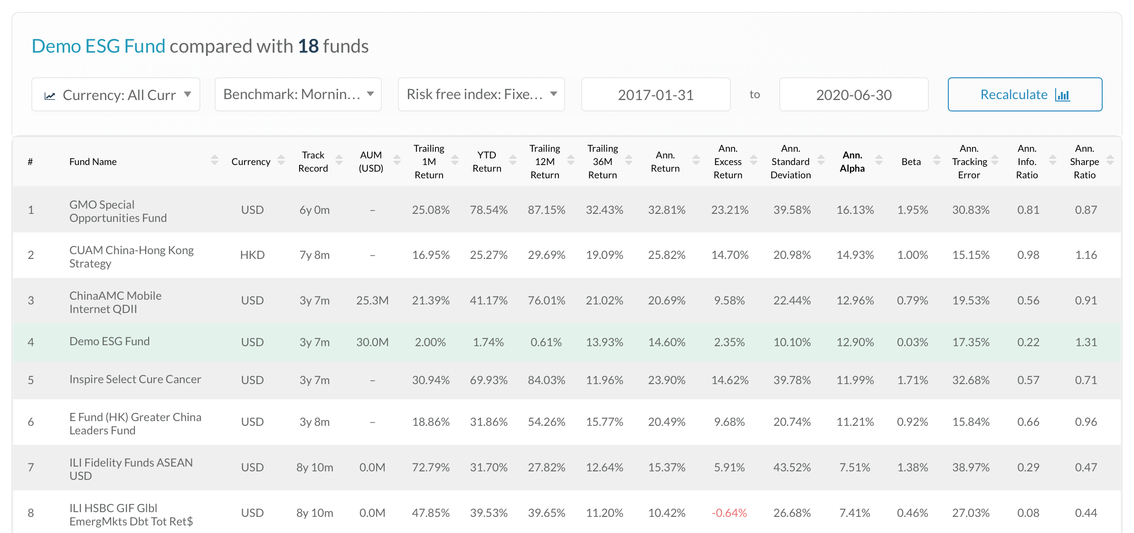Select the GMO Special Opportunities Fund row

[x=118, y=211]
